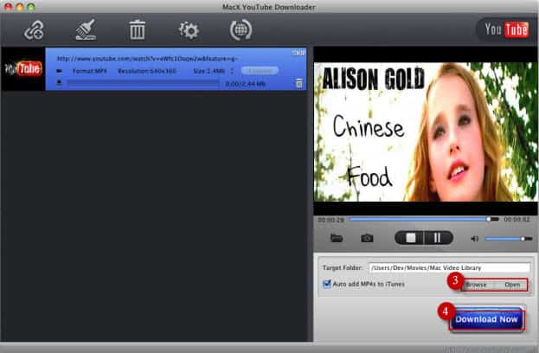Open settings with the gear icon
This screenshot has height=353, width=539.
[189, 30]
